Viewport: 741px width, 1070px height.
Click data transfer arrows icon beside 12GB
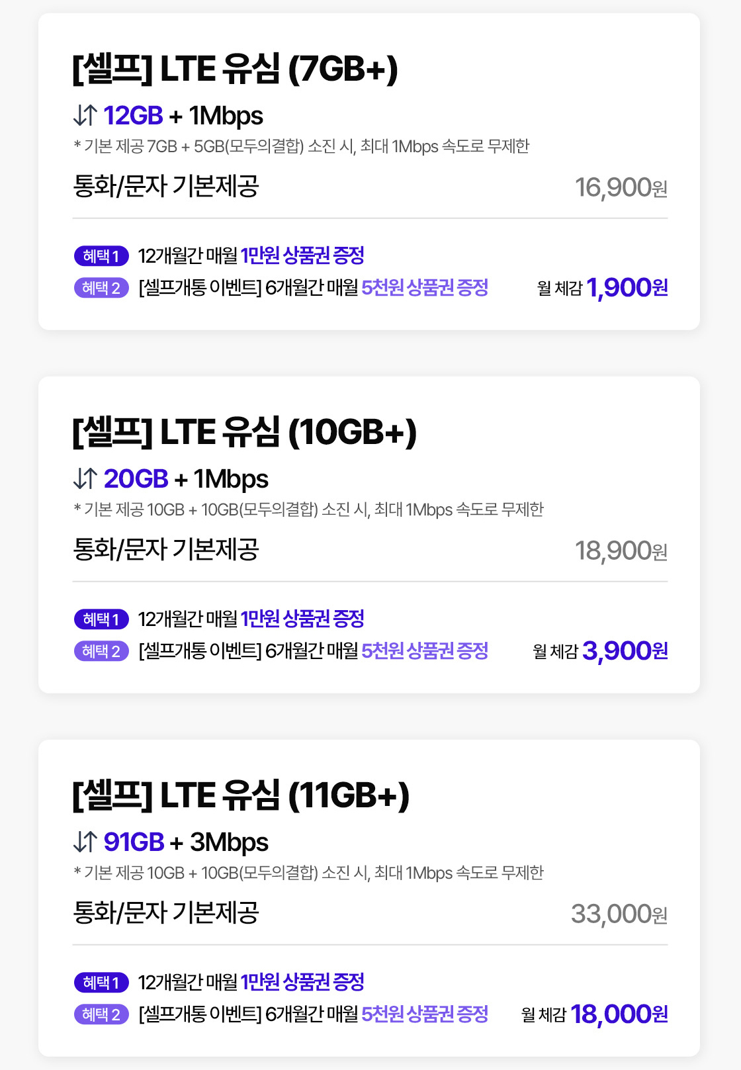tap(85, 115)
